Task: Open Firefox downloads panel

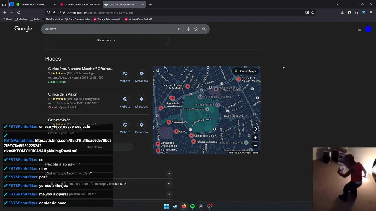Action: (342, 13)
